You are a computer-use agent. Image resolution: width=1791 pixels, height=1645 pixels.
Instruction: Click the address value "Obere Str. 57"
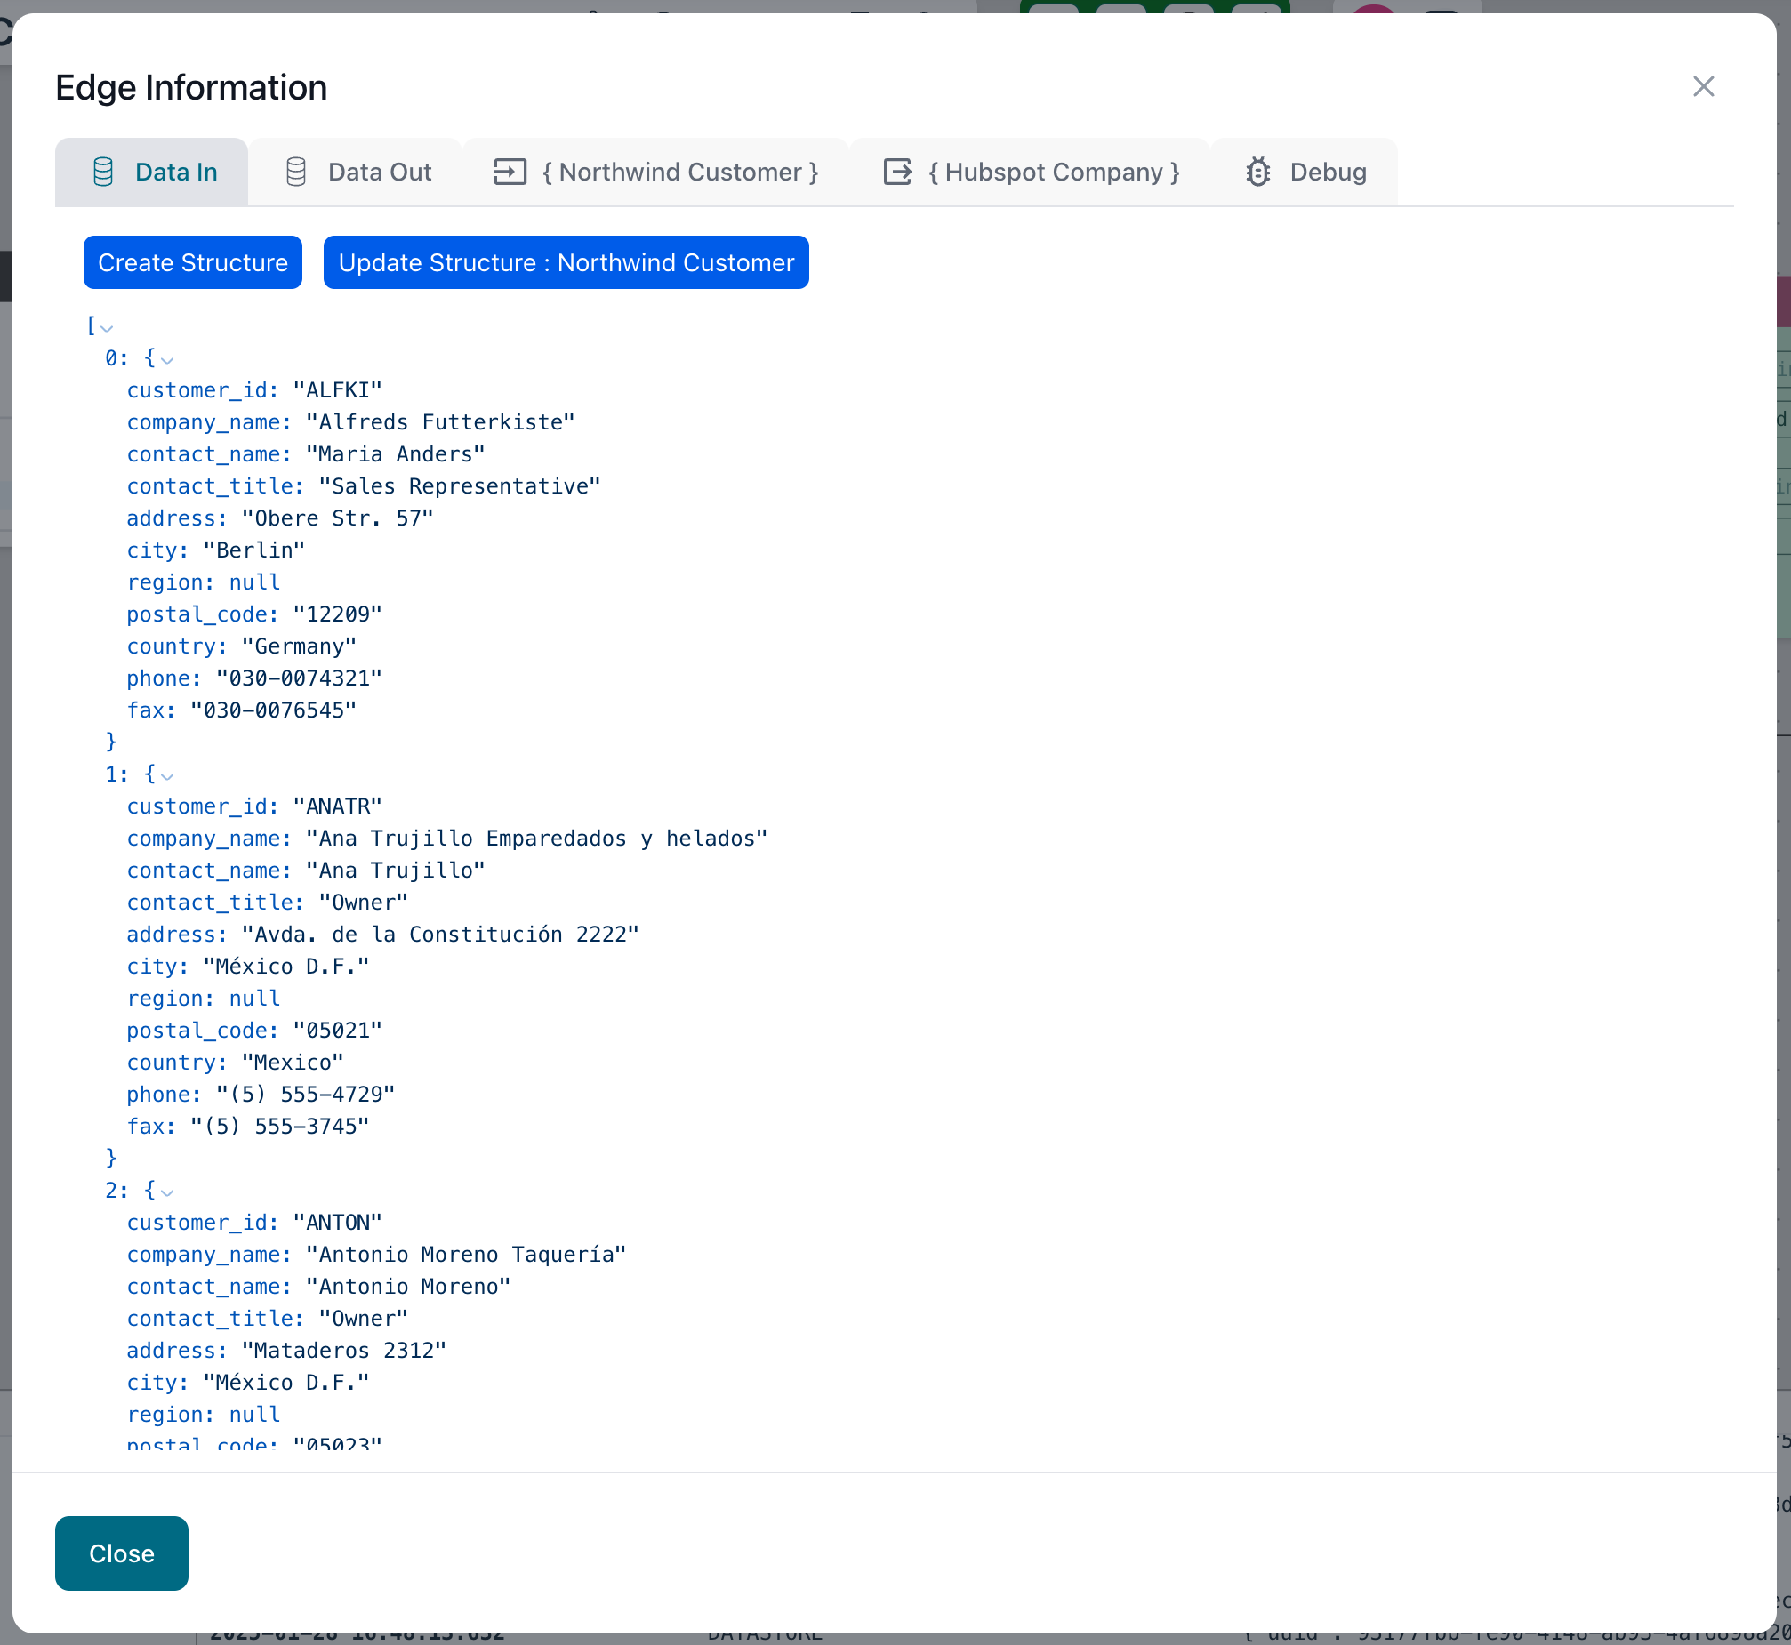337,518
